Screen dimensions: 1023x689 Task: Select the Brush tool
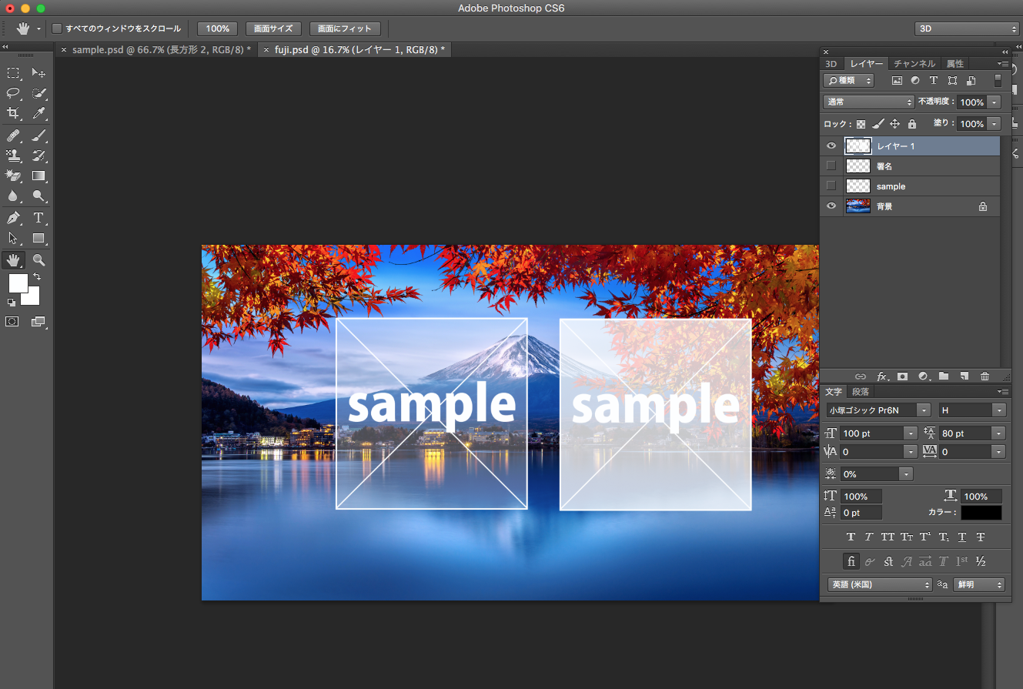click(38, 135)
